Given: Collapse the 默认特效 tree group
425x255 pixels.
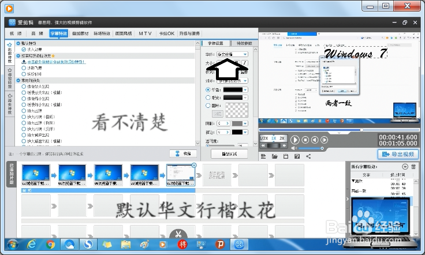Looking at the screenshot, I should click(18, 43).
